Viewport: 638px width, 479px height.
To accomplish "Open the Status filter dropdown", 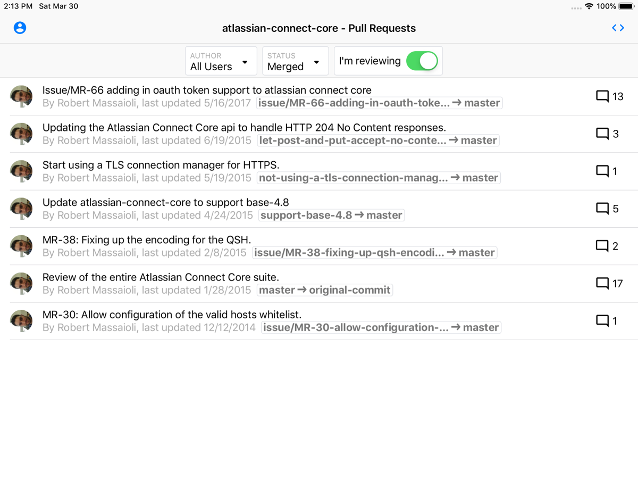I will (x=295, y=61).
